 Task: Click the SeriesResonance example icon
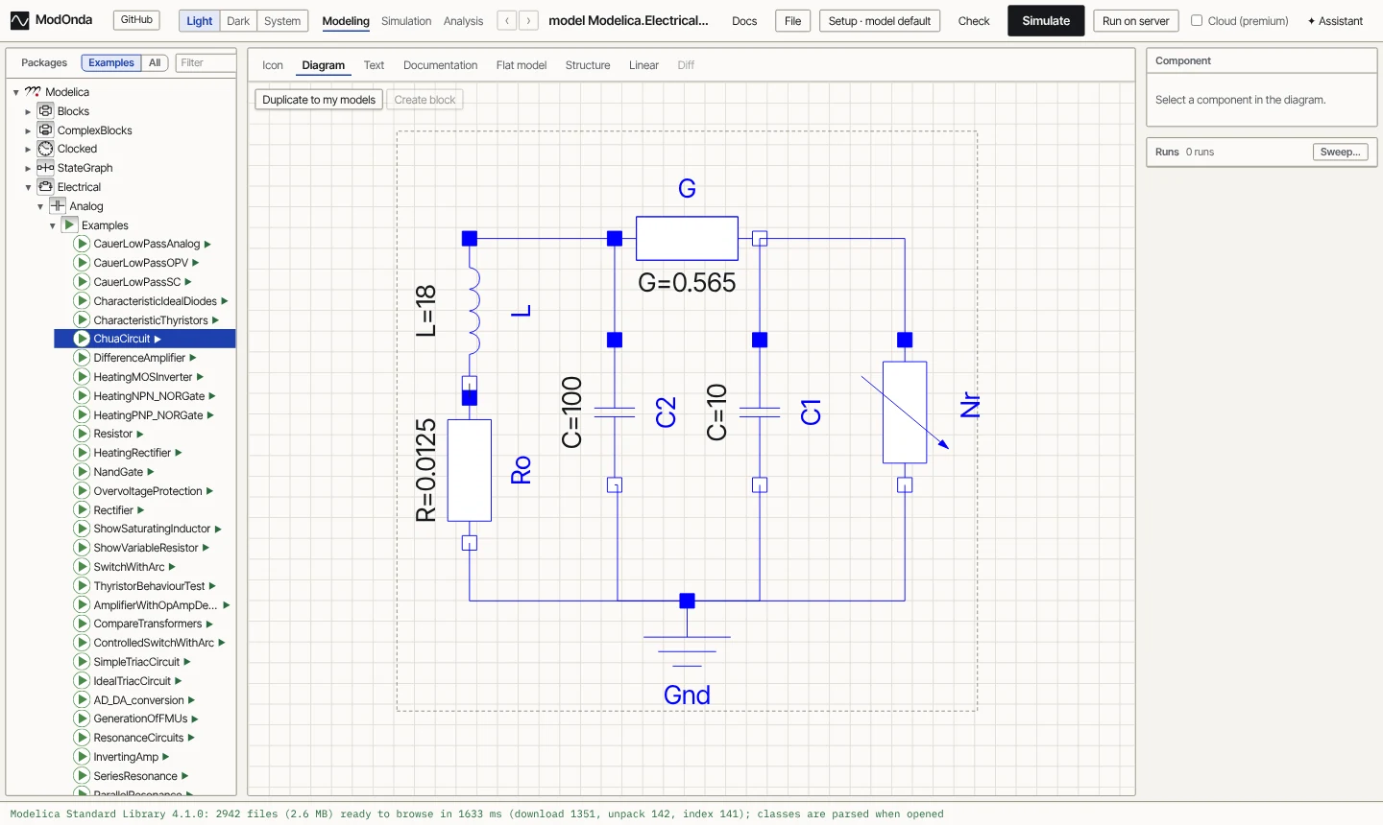82,776
